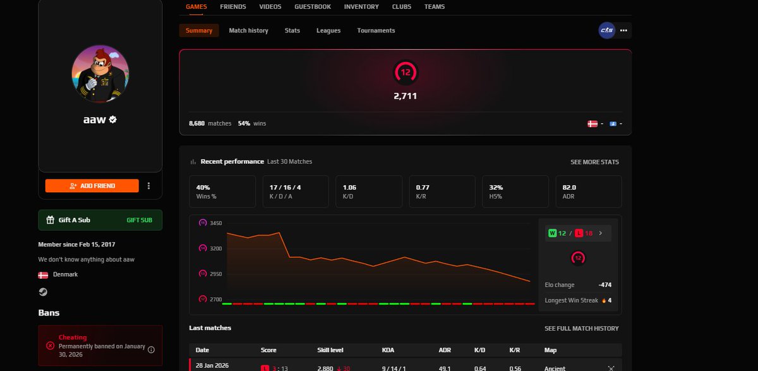The image size is (758, 371).
Task: Click the level 13 marker on chart axis
Action: pos(203,274)
